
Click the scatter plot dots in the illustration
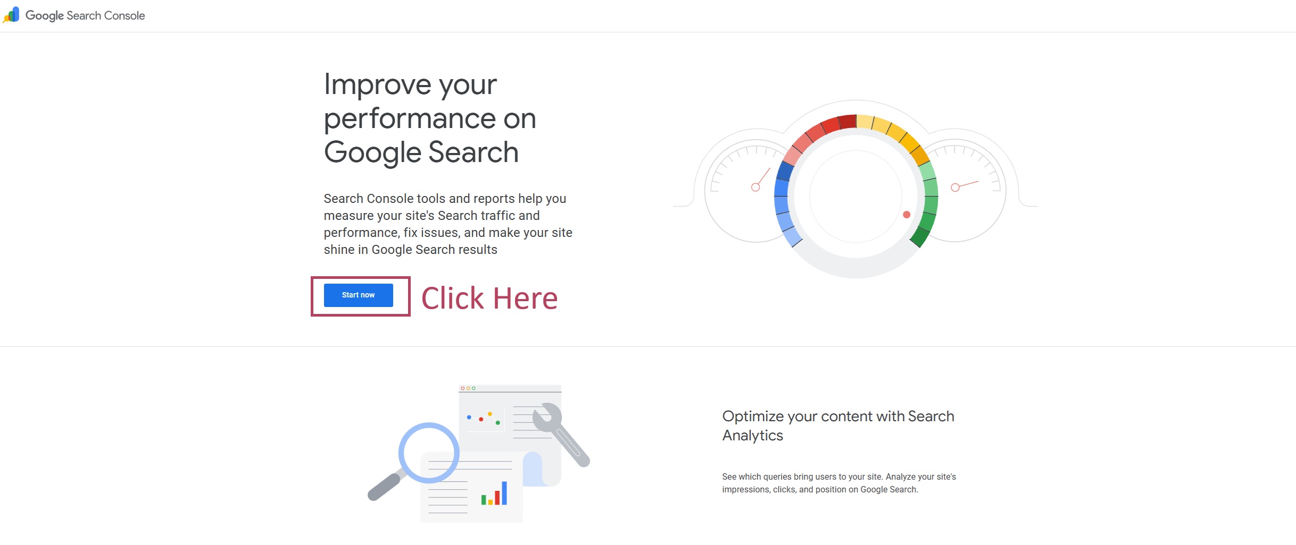click(483, 418)
